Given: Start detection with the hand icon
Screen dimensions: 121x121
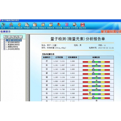Looking at the screenshot, I should click(x=19, y=25).
